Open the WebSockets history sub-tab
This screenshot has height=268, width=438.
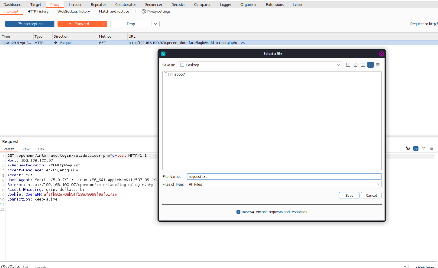[x=74, y=12]
